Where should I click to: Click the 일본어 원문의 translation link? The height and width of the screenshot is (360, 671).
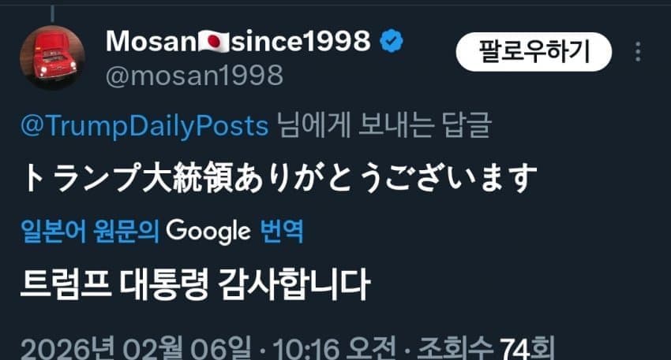click(x=90, y=232)
